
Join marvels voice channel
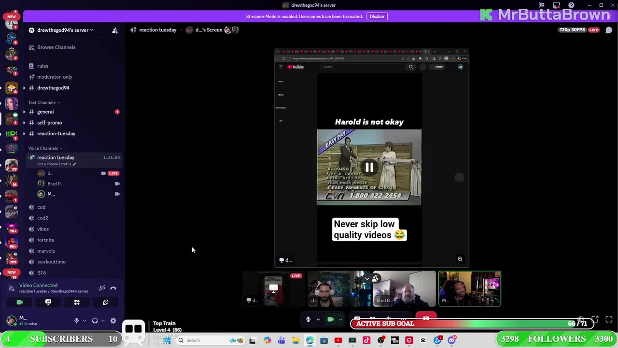click(46, 251)
